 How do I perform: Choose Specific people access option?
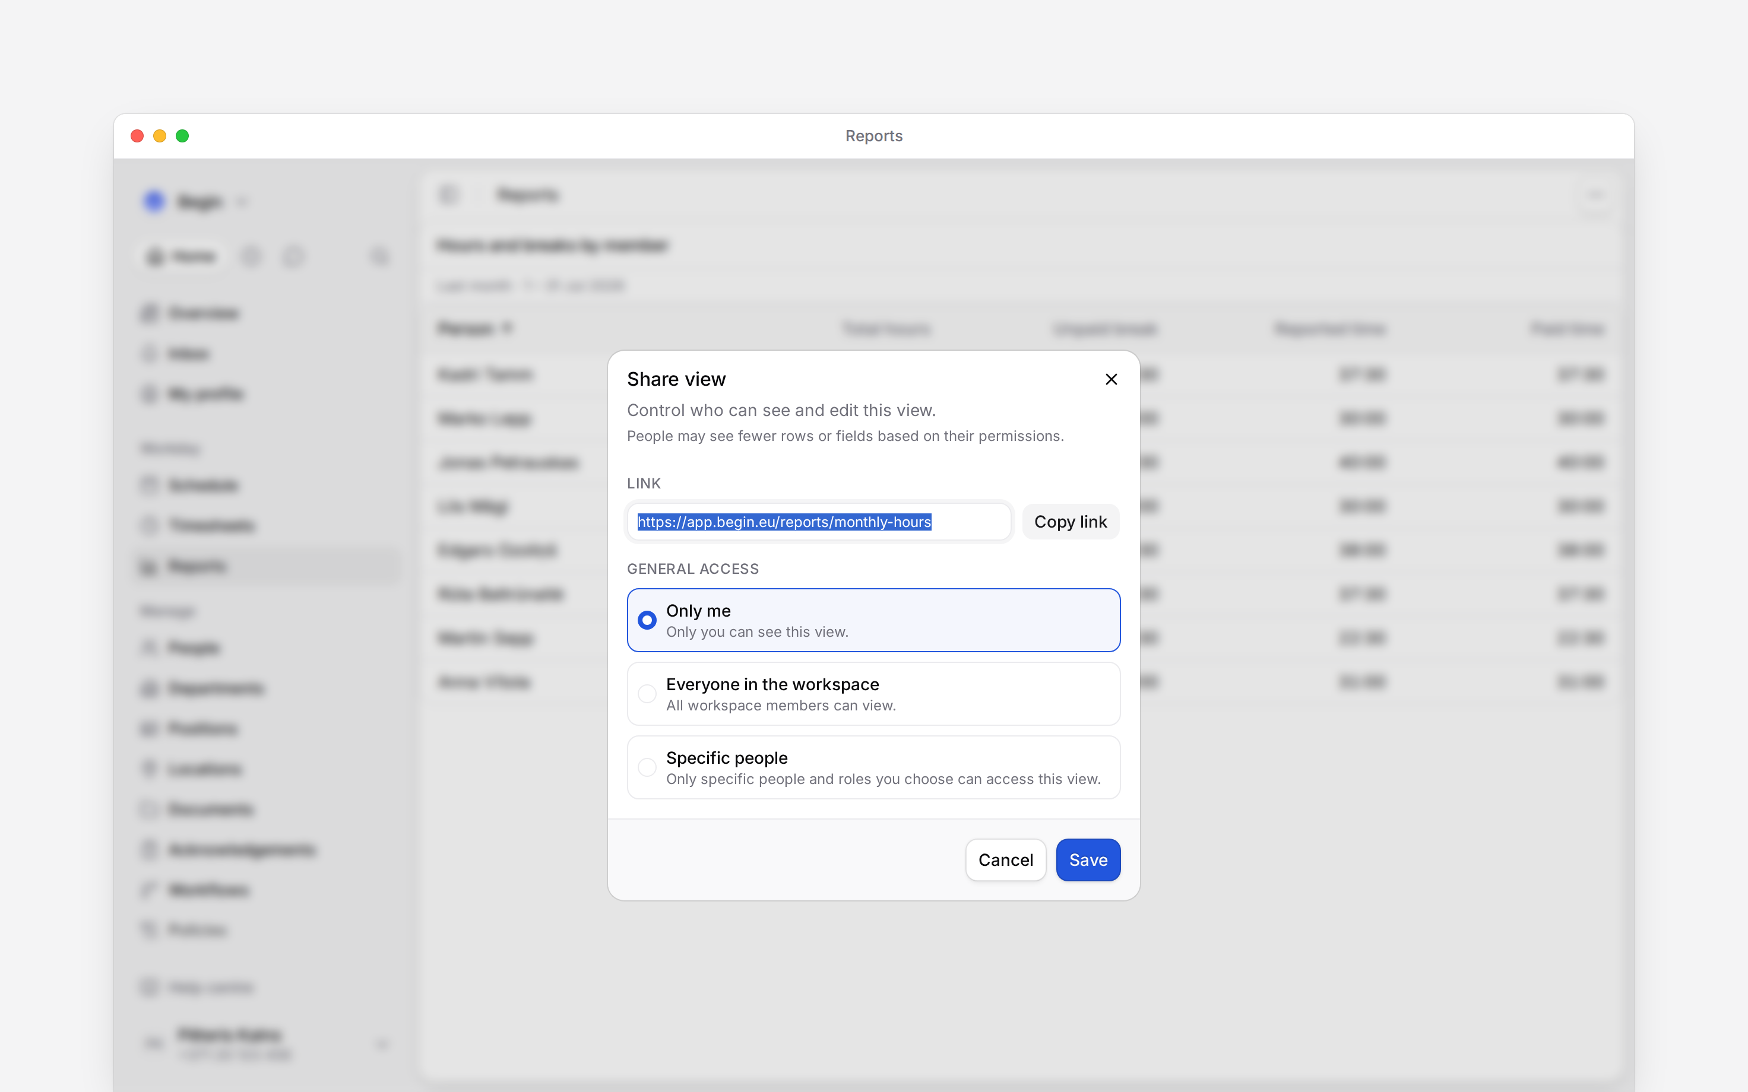point(873,768)
